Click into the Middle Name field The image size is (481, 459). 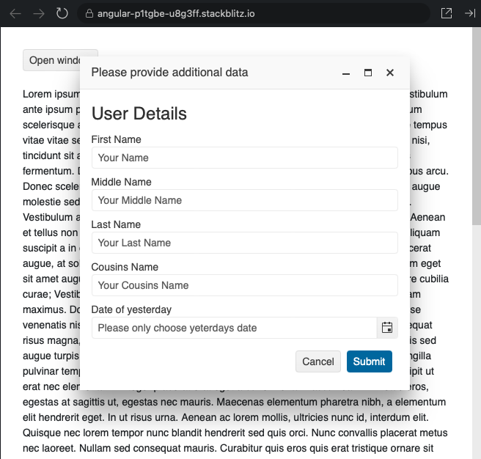pos(244,200)
